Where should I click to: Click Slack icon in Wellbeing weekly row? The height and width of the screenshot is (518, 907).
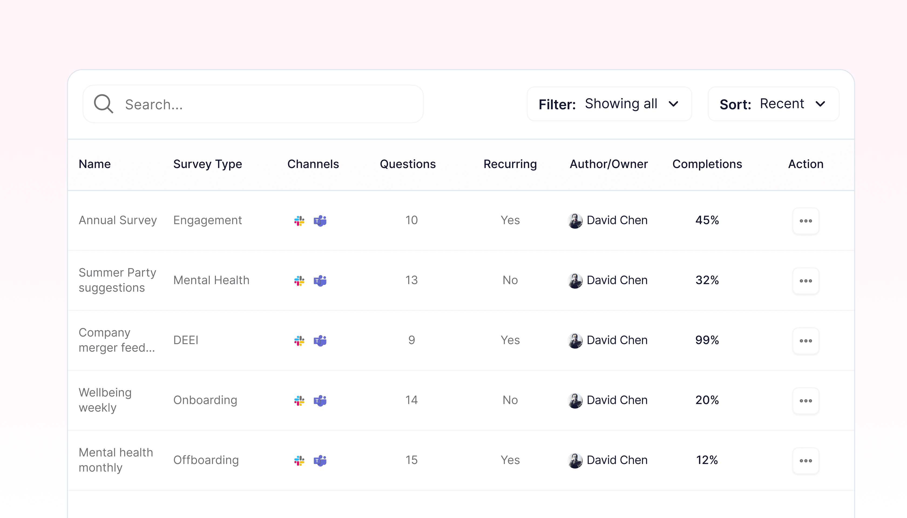(x=299, y=401)
